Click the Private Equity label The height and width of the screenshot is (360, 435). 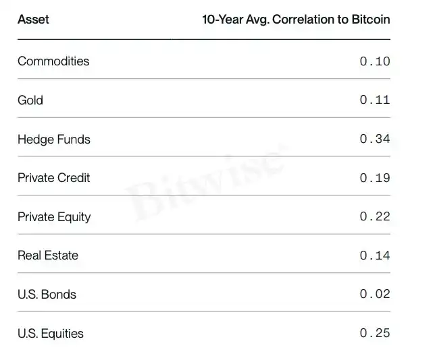(54, 217)
